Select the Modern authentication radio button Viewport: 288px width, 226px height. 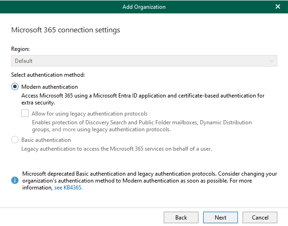coord(15,86)
